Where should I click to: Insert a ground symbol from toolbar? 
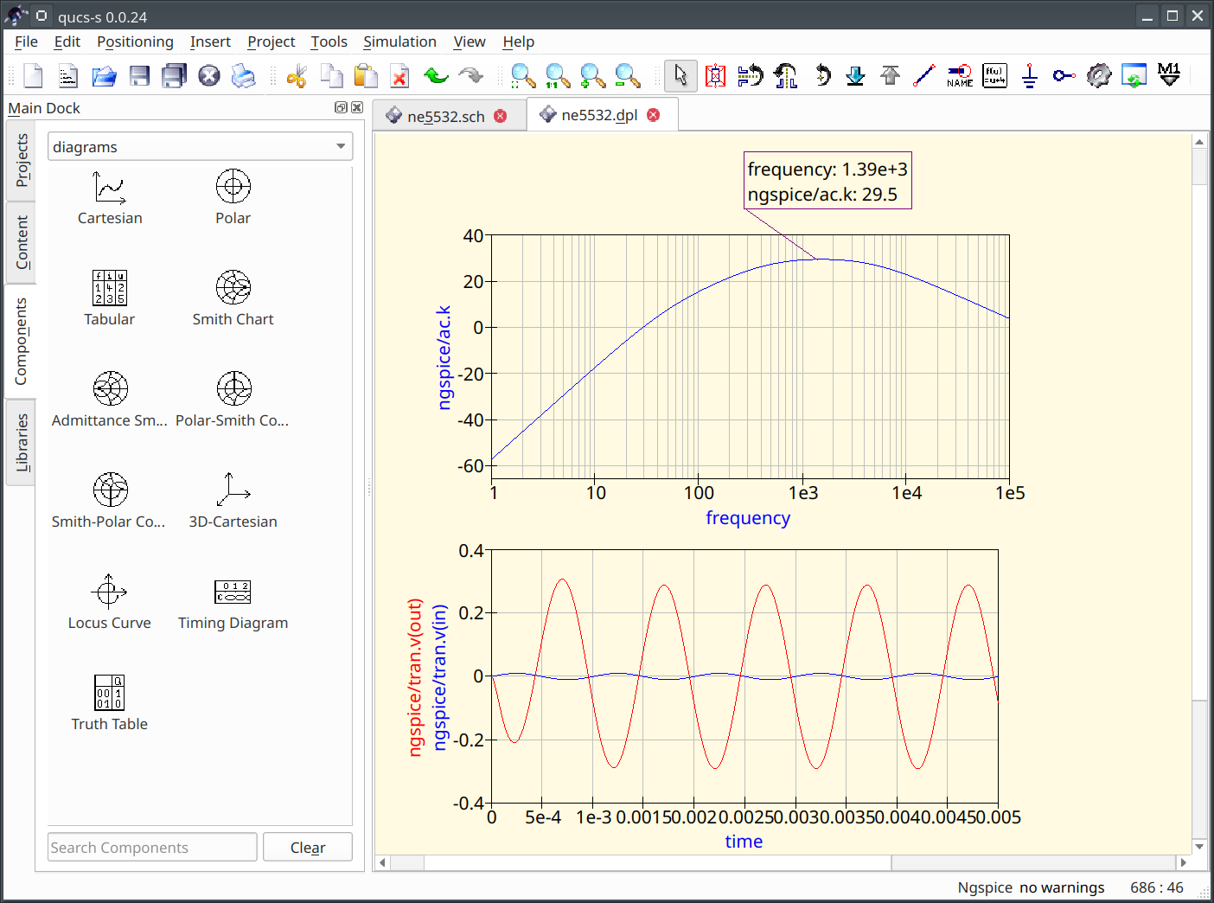tap(1029, 76)
